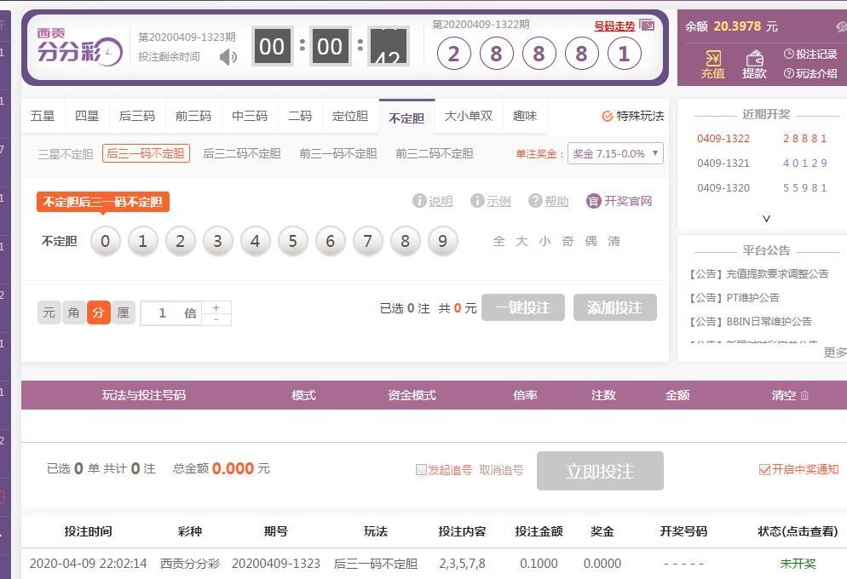This screenshot has height=579, width=847.
Task: Click the popup window icon beside 号码走势
Action: [x=647, y=25]
